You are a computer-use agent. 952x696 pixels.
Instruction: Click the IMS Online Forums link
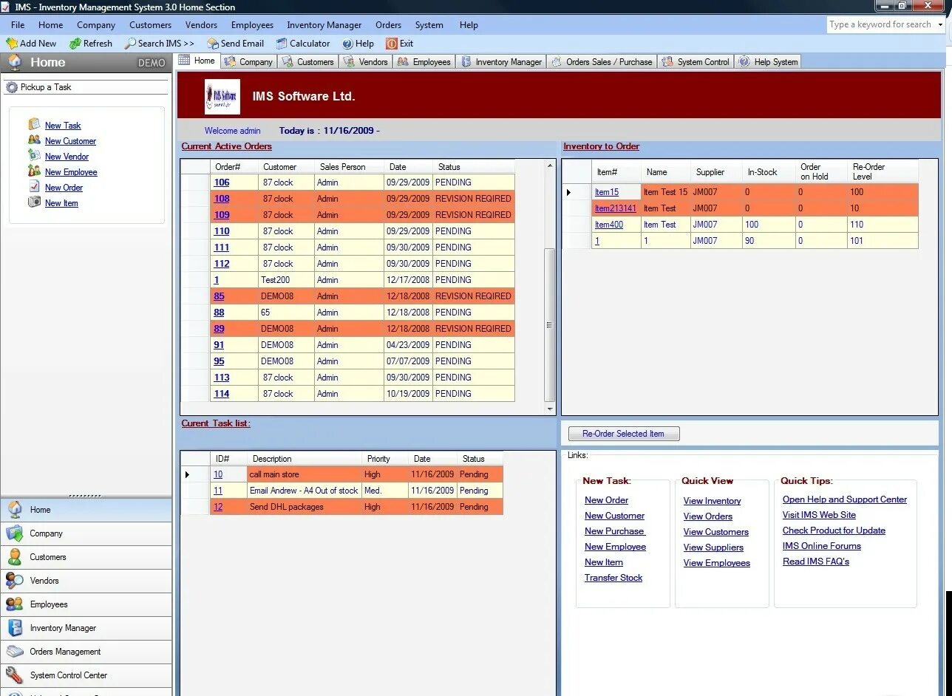pos(822,546)
